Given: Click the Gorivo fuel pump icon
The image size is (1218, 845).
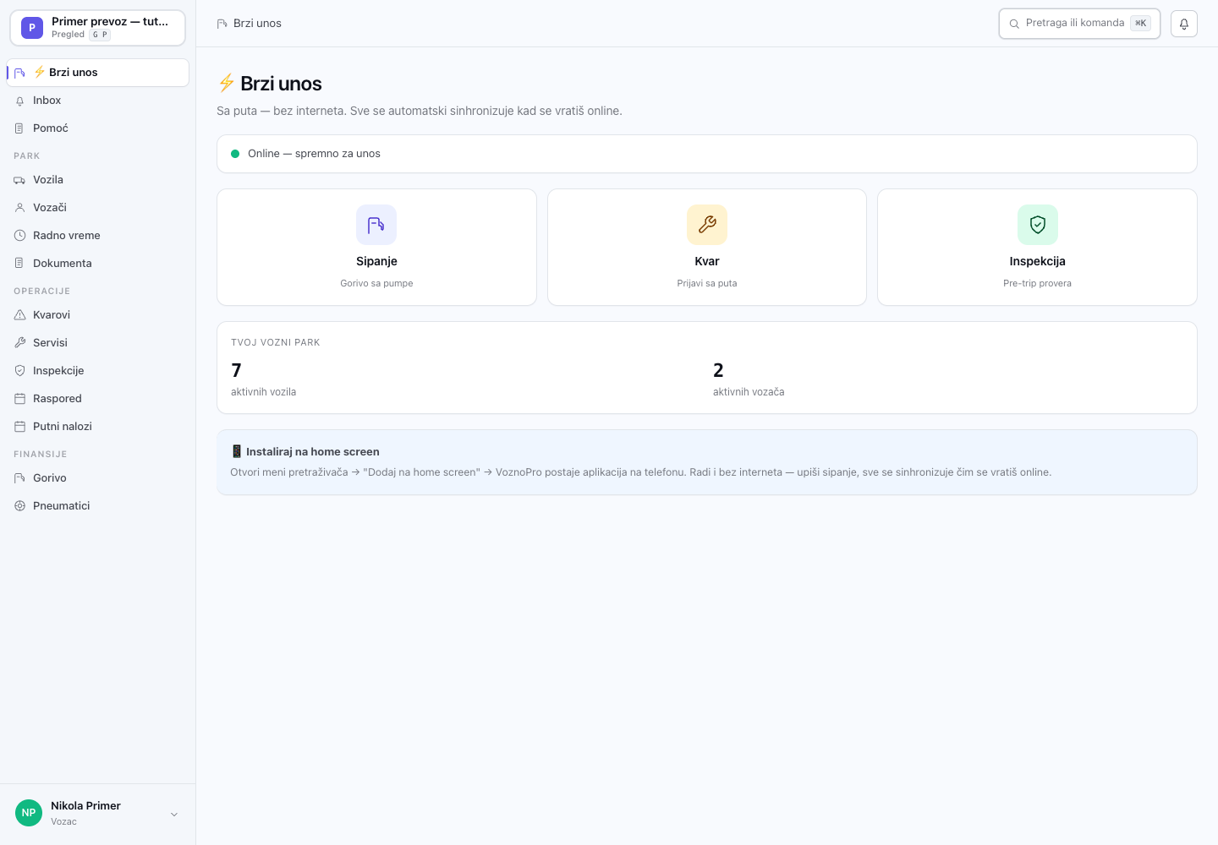Looking at the screenshot, I should click(x=20, y=478).
